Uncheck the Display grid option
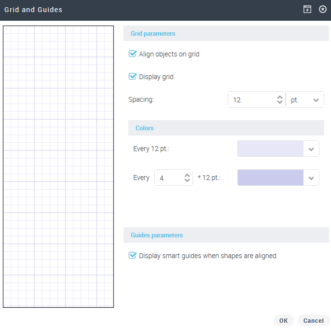Screen dimensions: 331x330 133,77
